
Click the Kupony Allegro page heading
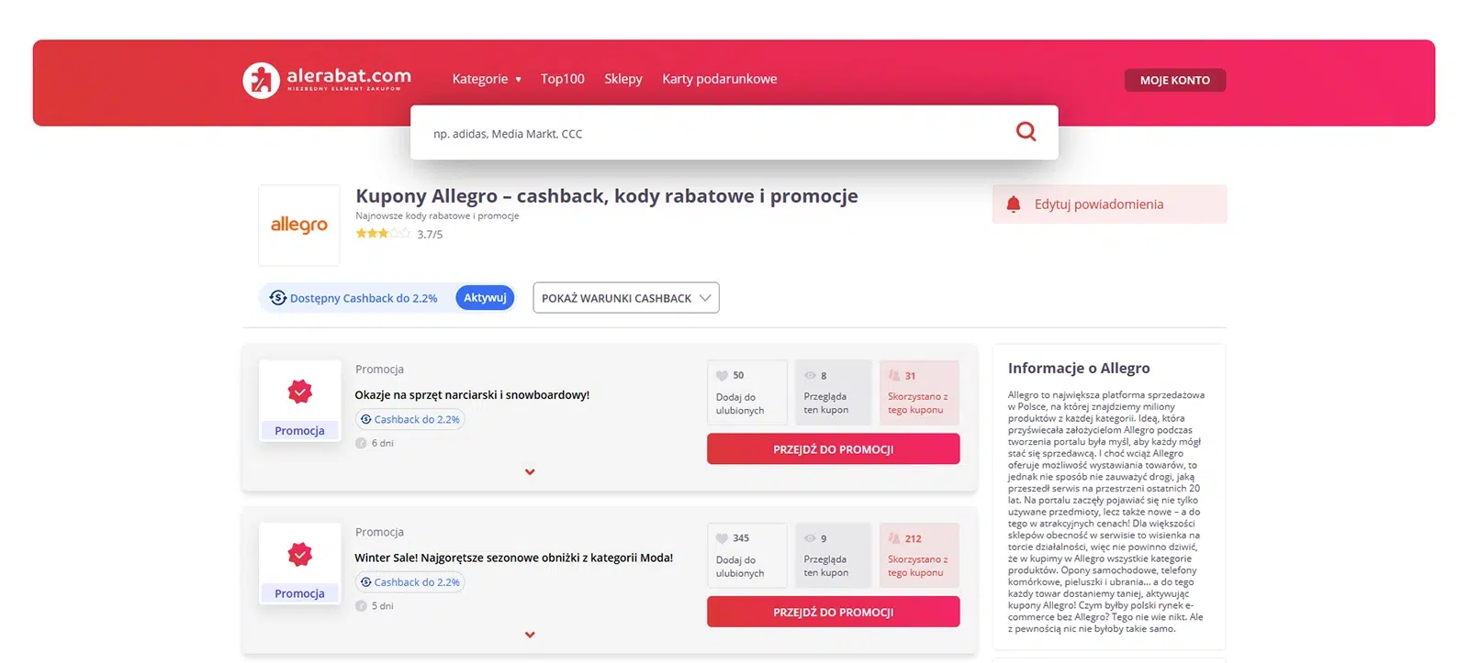pos(607,196)
